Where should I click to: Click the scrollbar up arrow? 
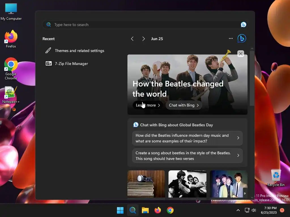point(252,49)
